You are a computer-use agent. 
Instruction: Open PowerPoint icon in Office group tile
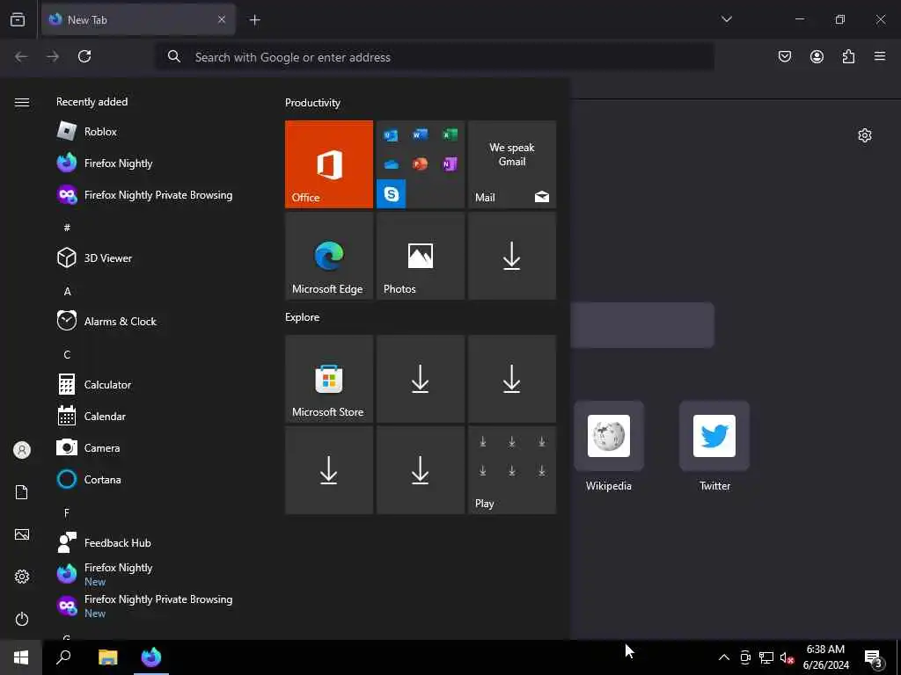coord(421,164)
